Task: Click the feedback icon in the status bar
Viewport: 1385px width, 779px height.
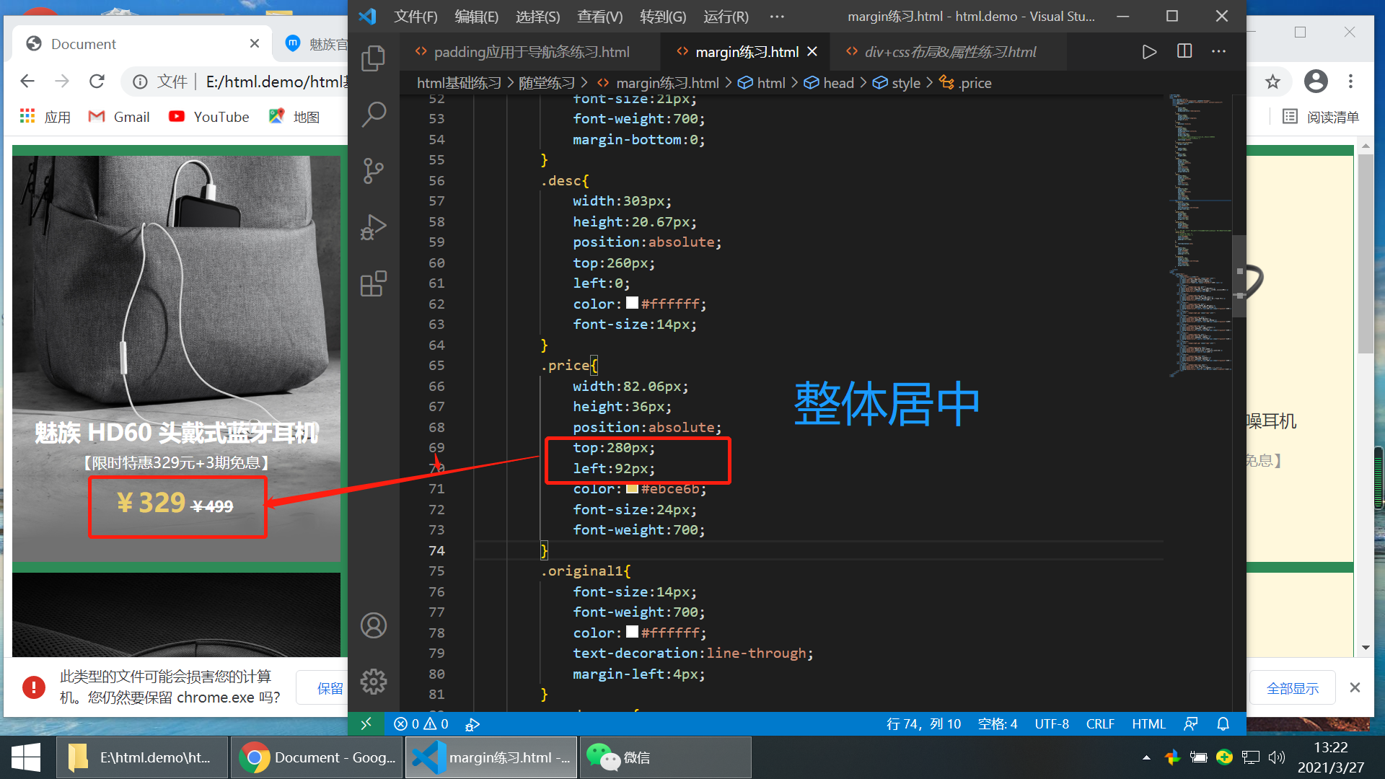Action: click(x=1190, y=723)
